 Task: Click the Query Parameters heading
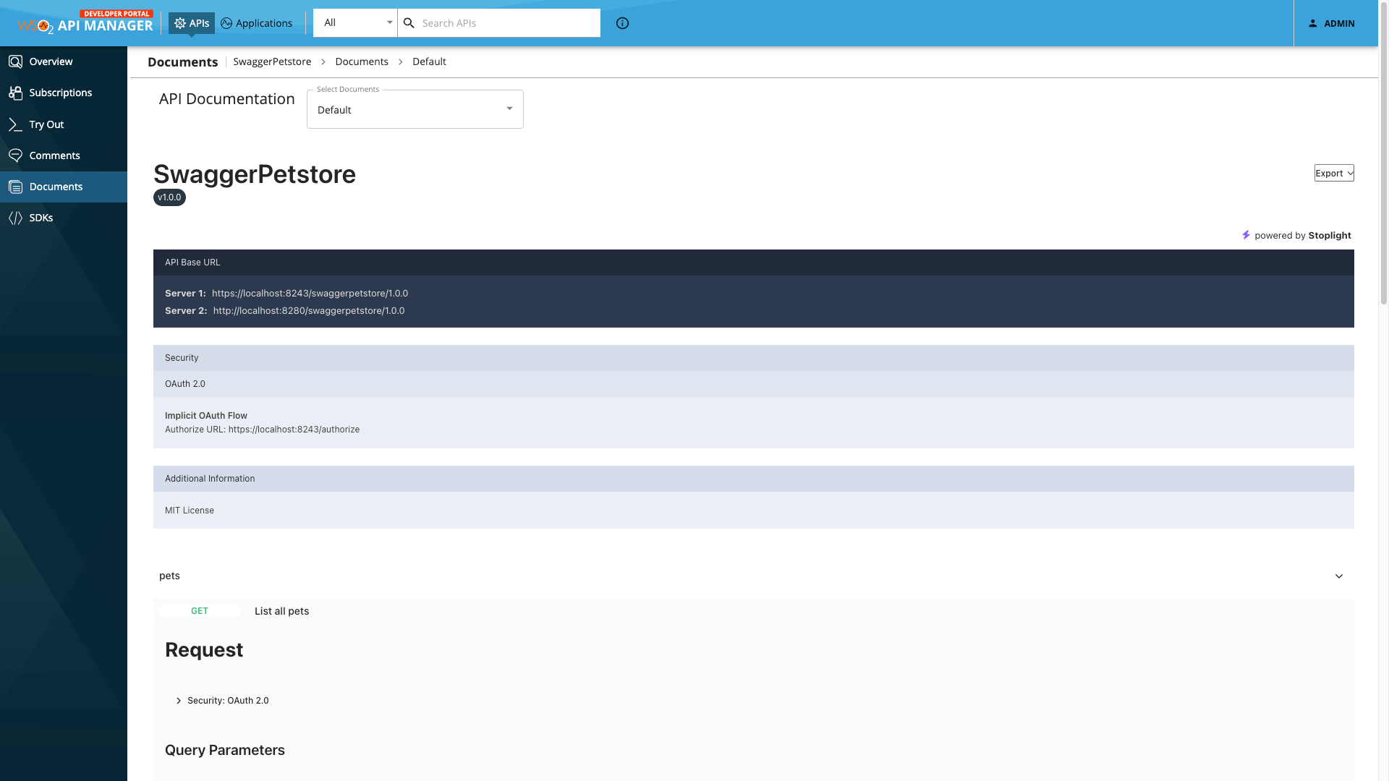pos(225,751)
